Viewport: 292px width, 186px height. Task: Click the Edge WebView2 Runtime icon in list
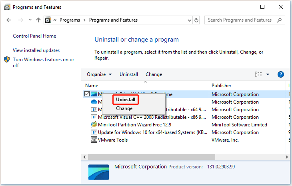click(x=94, y=94)
